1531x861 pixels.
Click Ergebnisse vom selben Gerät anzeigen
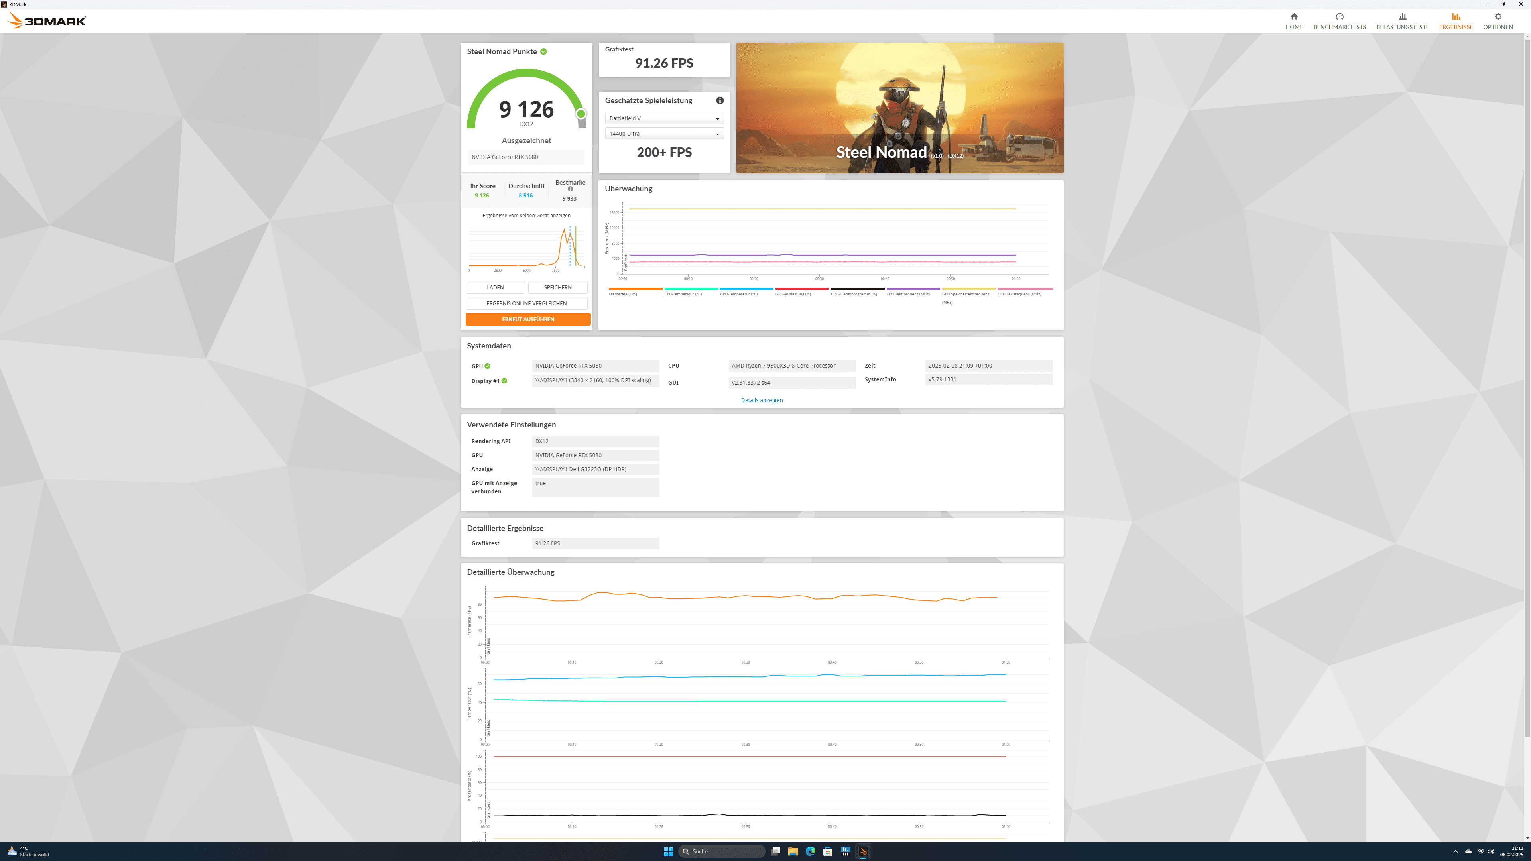[526, 216]
